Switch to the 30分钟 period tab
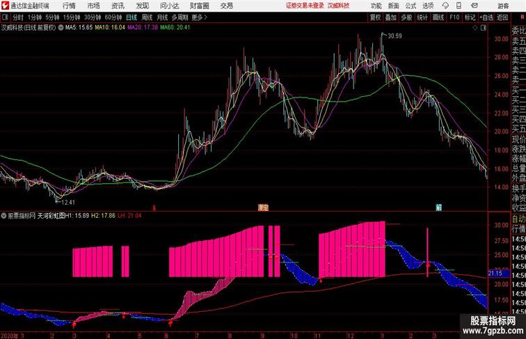Screen dimensions: 526x339 [x=93, y=17]
